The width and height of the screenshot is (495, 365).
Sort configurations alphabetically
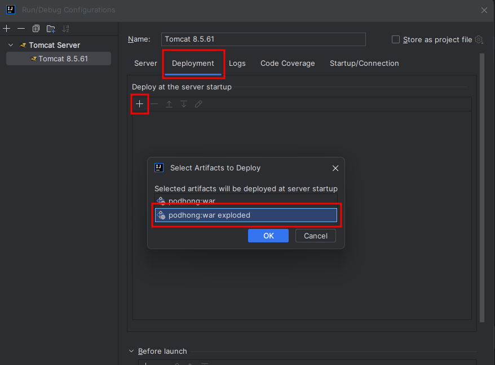click(65, 29)
